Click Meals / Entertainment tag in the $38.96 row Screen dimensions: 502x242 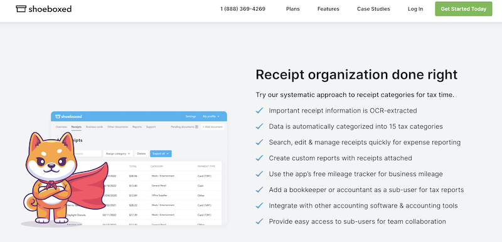tap(163, 176)
